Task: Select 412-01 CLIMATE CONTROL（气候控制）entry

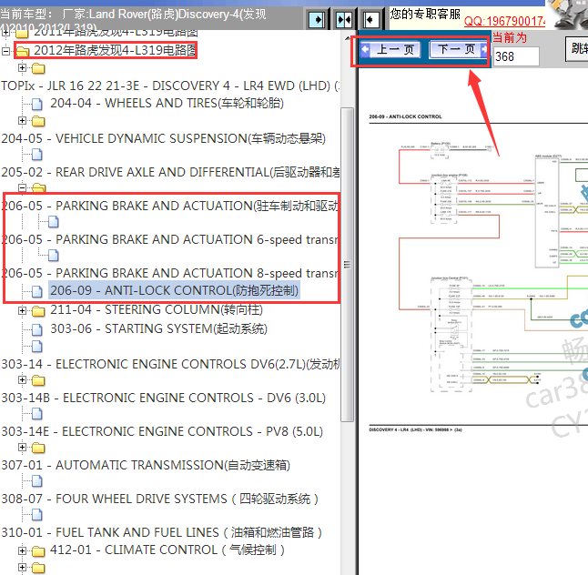Action: [167, 550]
